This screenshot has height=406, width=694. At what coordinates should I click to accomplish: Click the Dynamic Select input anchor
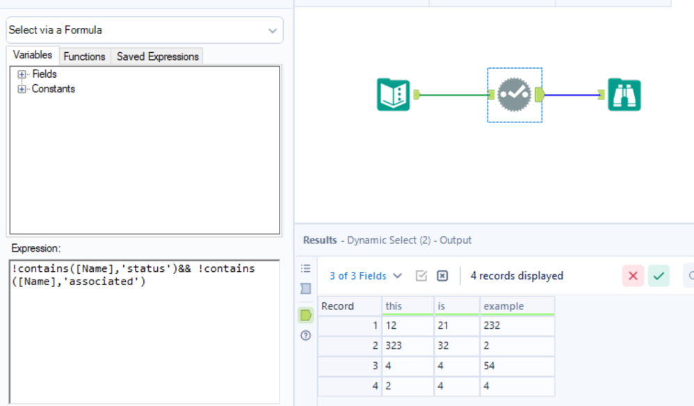pyautogui.click(x=491, y=95)
